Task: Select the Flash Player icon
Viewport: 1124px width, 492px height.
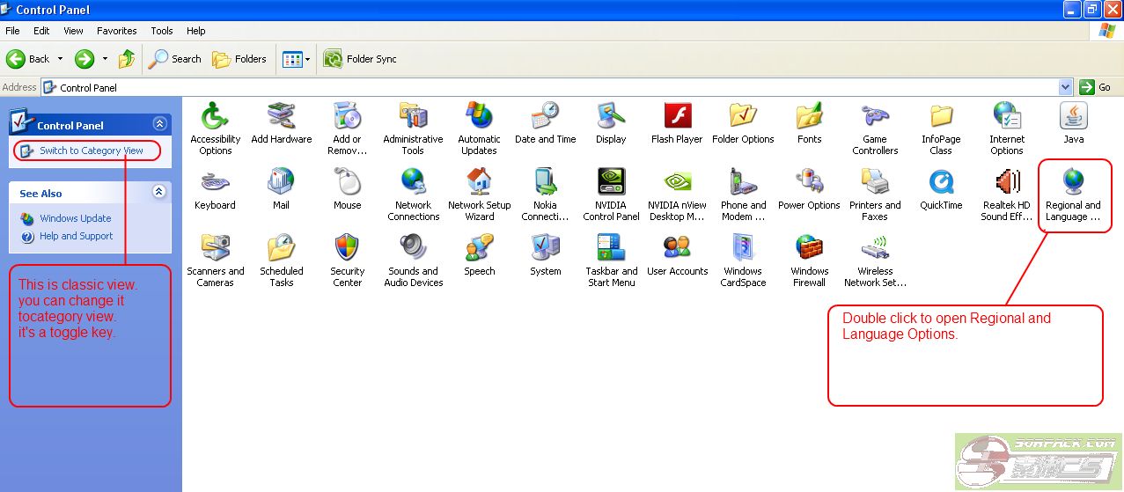Action: [x=677, y=117]
